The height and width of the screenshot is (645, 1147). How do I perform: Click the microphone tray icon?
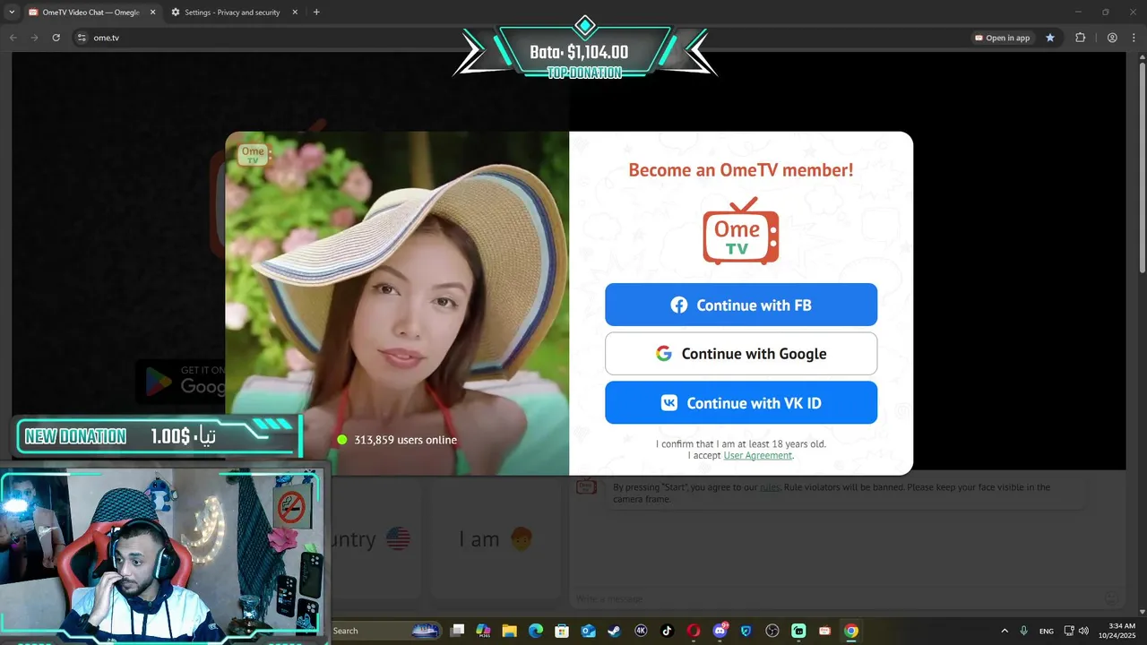pos(1023,631)
